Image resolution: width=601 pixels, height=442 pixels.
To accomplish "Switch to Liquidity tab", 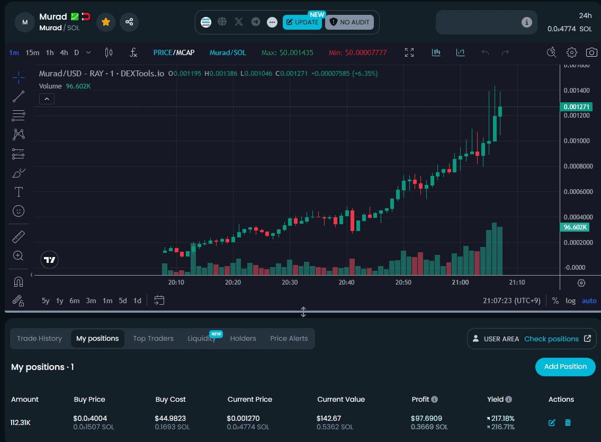I will [202, 339].
